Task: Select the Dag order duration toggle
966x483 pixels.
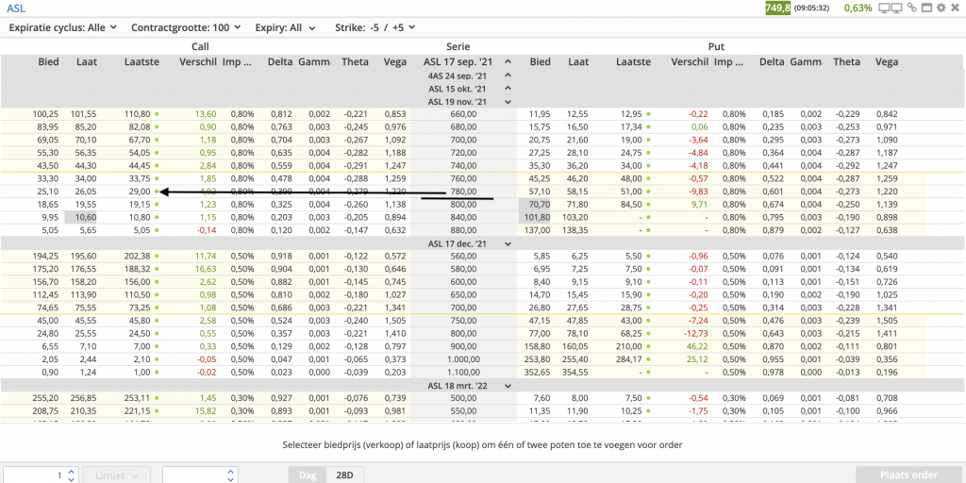Action: coord(308,475)
